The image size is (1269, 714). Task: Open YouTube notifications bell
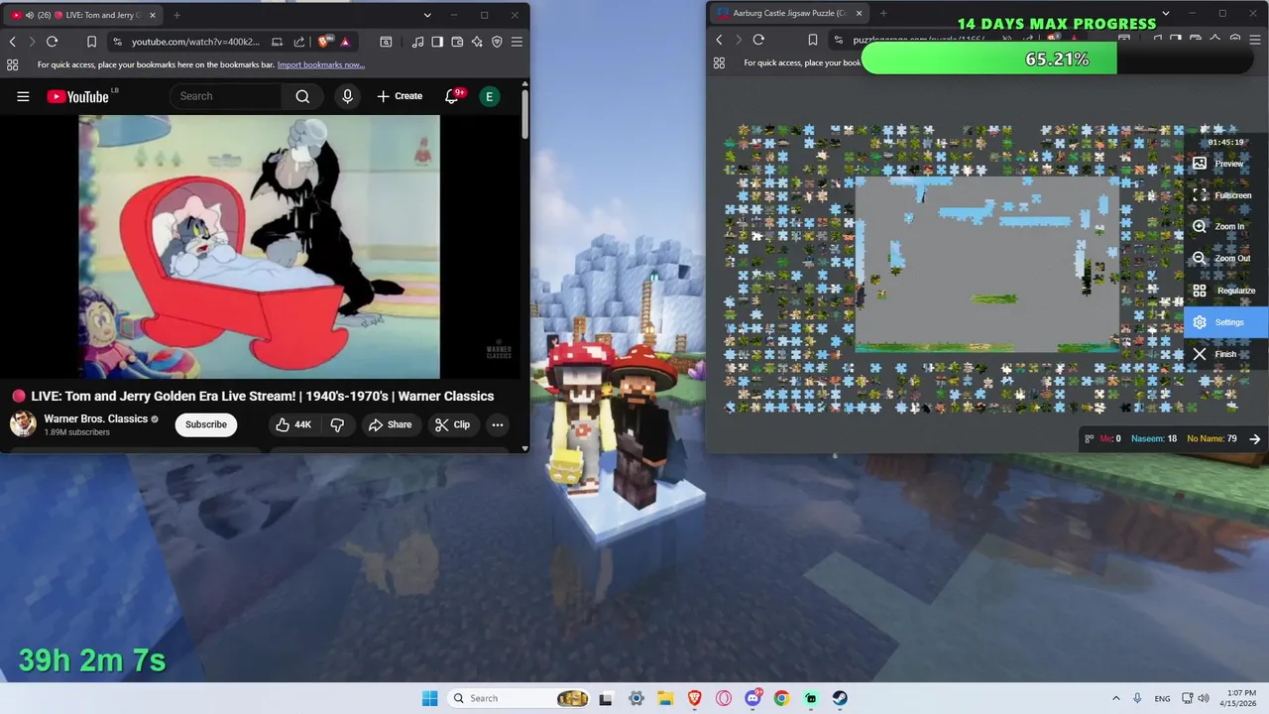[453, 96]
